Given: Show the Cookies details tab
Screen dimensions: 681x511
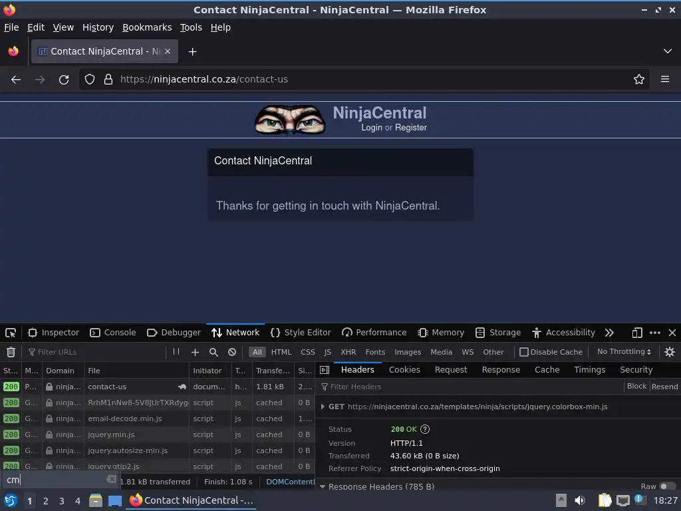Looking at the screenshot, I should [404, 370].
